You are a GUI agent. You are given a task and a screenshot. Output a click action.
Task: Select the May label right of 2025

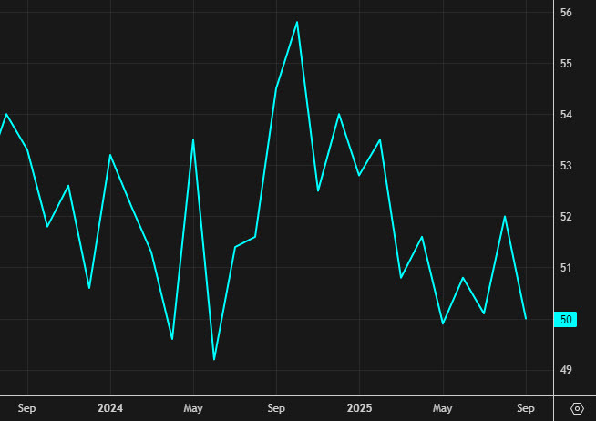pyautogui.click(x=443, y=408)
